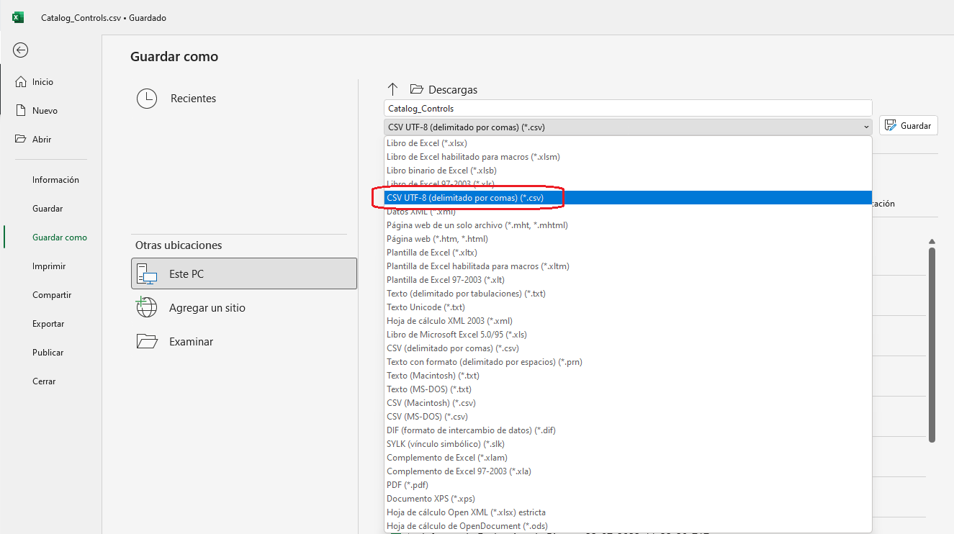
Task: Open the Exportar menu item
Action: pos(48,324)
